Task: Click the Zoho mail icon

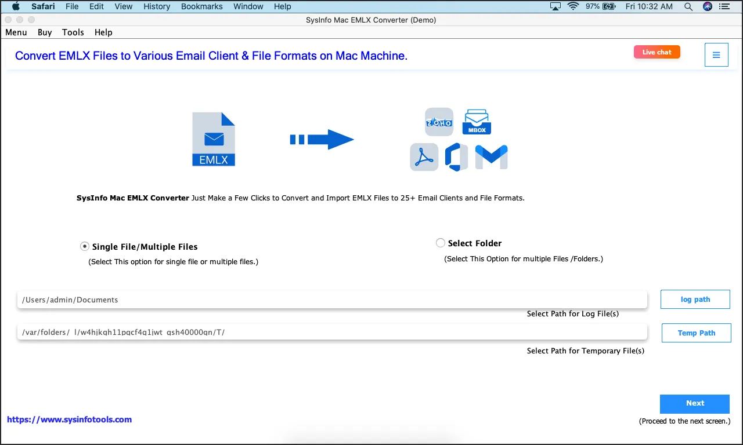Action: click(x=439, y=122)
